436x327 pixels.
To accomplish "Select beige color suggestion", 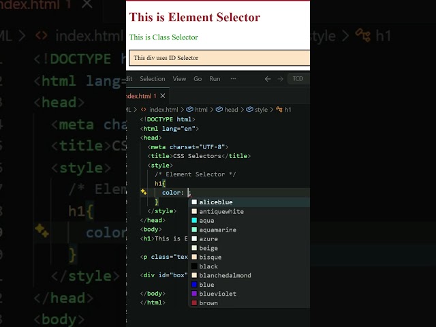I will (249, 248).
